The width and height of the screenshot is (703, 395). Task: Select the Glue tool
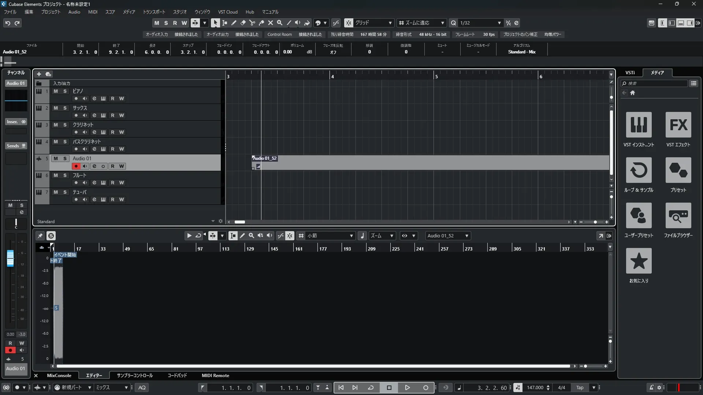(x=261, y=23)
